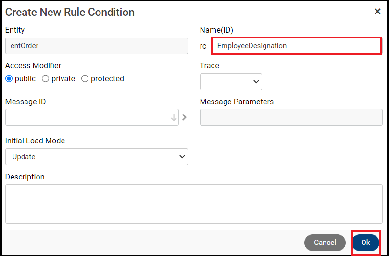The width and height of the screenshot is (389, 256).
Task: Click the down arrow inside Message ID field
Action: [174, 117]
